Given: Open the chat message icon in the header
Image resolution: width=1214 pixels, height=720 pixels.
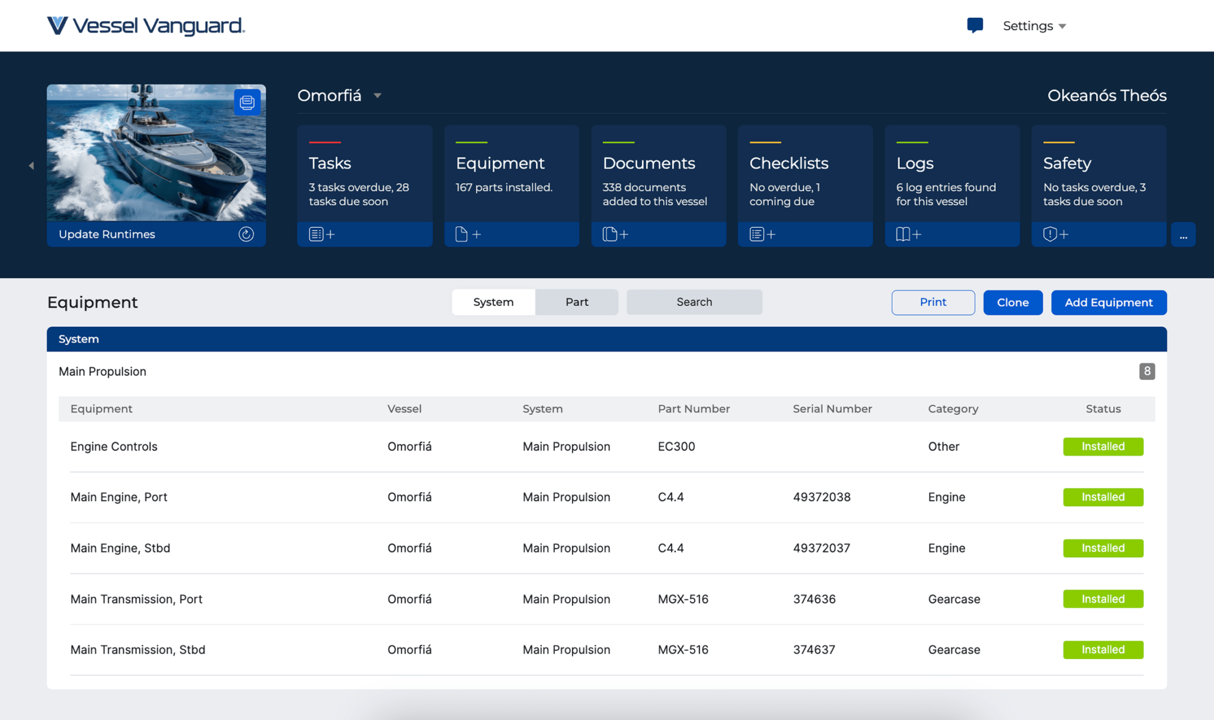Looking at the screenshot, I should point(975,25).
